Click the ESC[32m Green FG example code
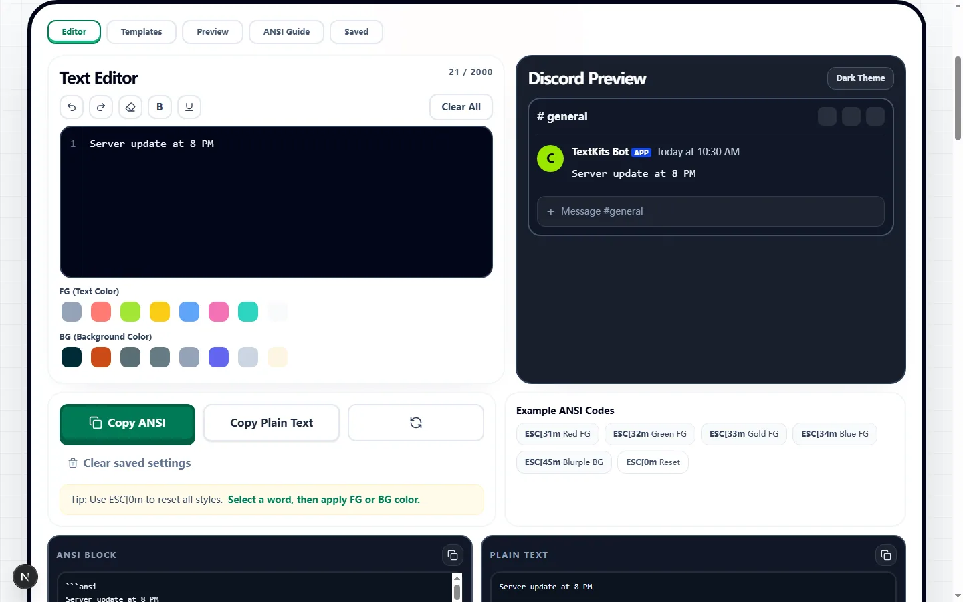The width and height of the screenshot is (963, 602). click(x=650, y=434)
